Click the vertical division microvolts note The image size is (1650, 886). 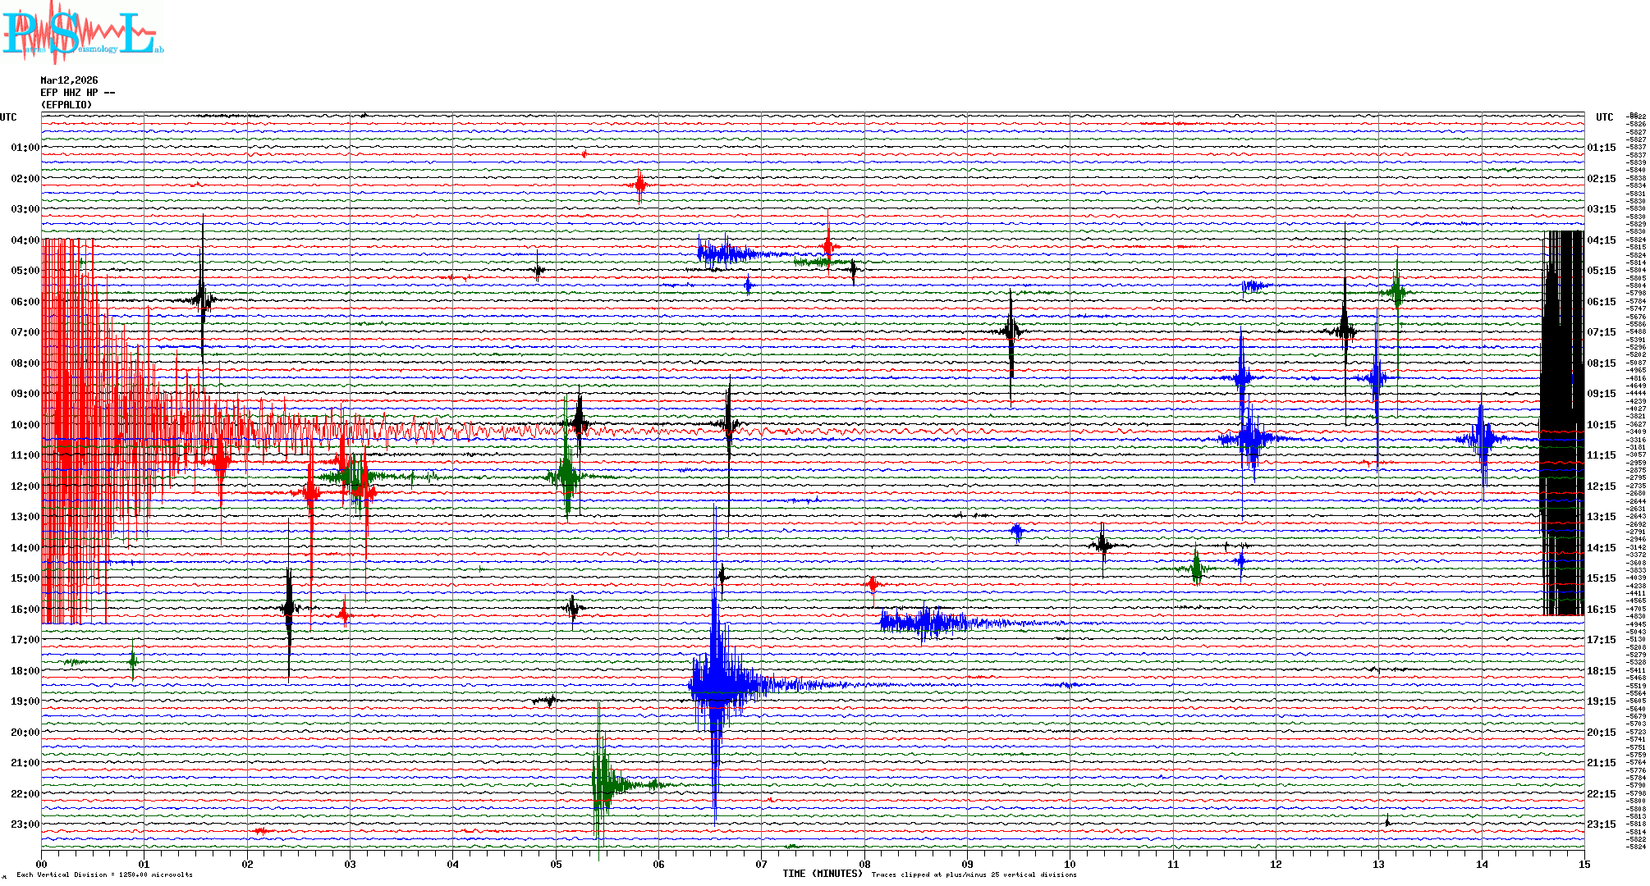coord(104,875)
